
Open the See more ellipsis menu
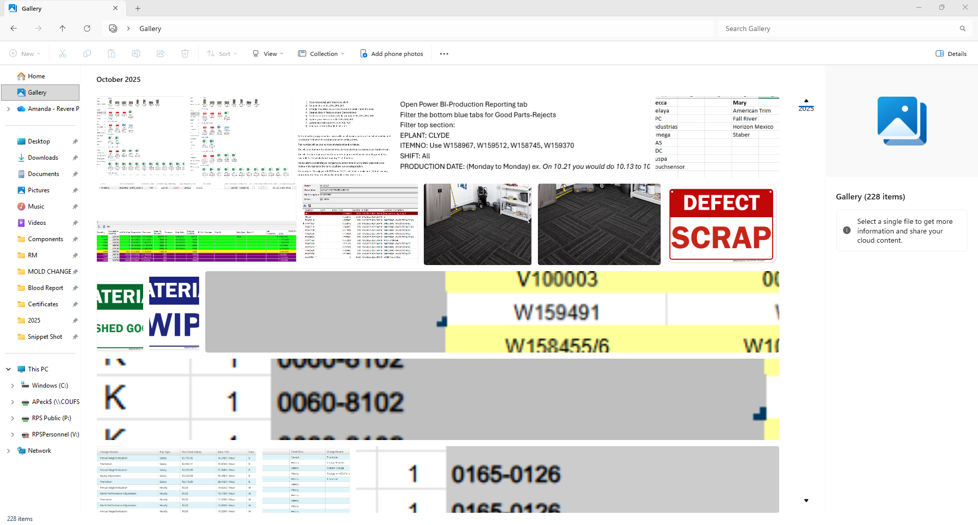[444, 53]
